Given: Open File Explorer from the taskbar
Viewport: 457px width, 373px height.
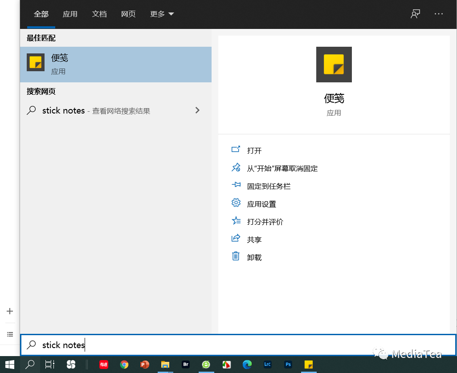Looking at the screenshot, I should click(x=165, y=365).
